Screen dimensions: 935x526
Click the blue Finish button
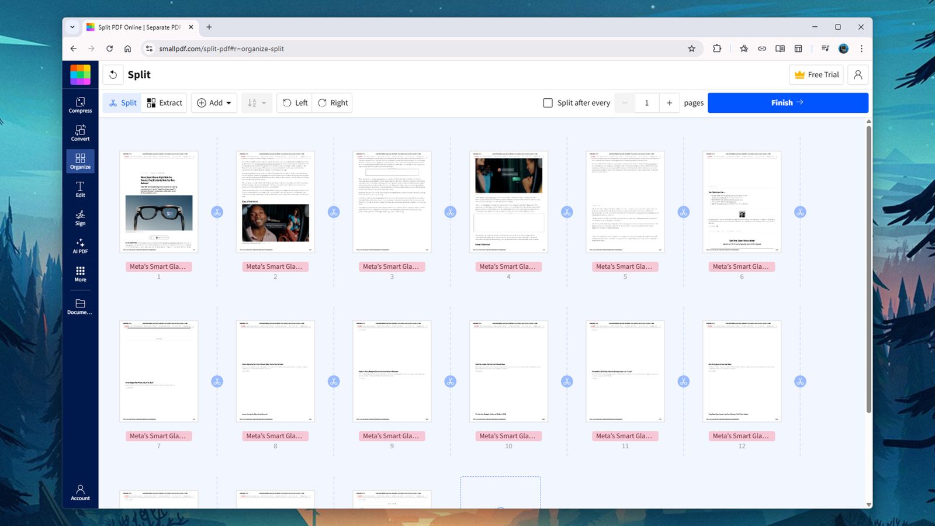[788, 103]
